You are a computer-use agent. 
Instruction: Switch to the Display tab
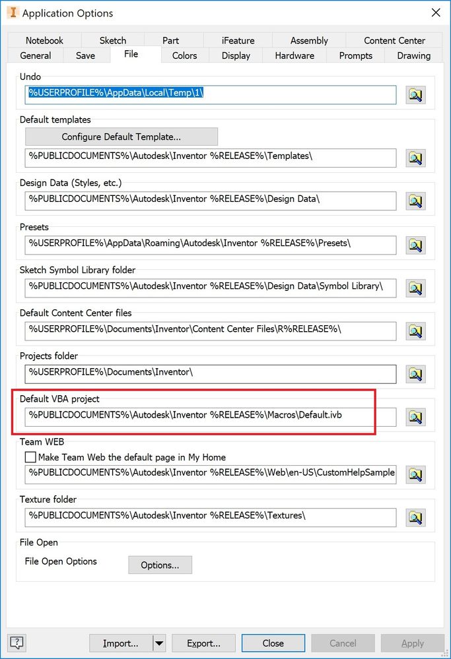coord(236,55)
